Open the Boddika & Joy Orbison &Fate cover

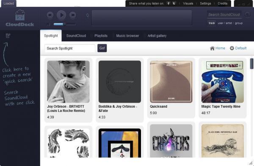tap(120, 82)
